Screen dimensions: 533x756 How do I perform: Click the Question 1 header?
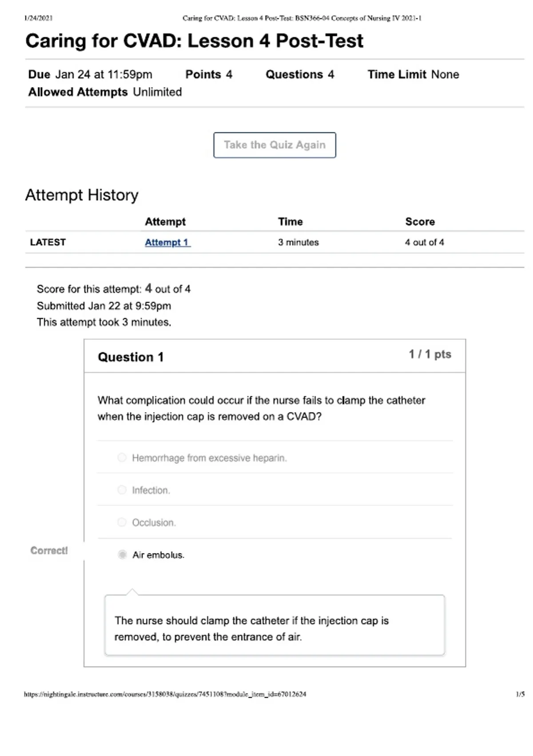click(131, 357)
